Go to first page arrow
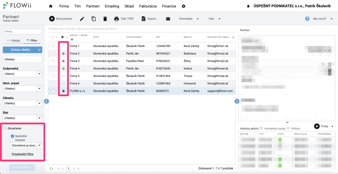This screenshot has height=174, width=338. tap(58, 169)
